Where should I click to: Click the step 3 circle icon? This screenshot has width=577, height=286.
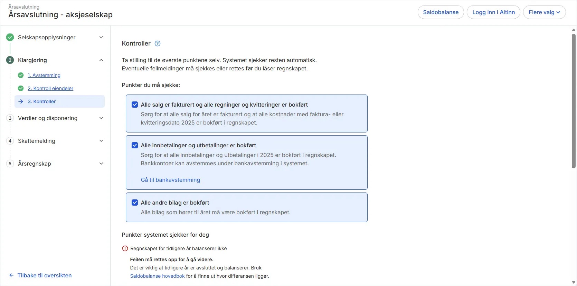coord(10,118)
